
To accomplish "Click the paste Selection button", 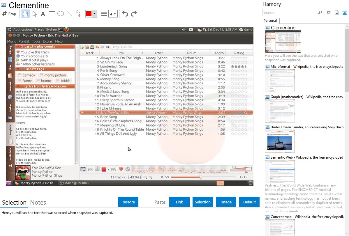I will (x=202, y=202).
